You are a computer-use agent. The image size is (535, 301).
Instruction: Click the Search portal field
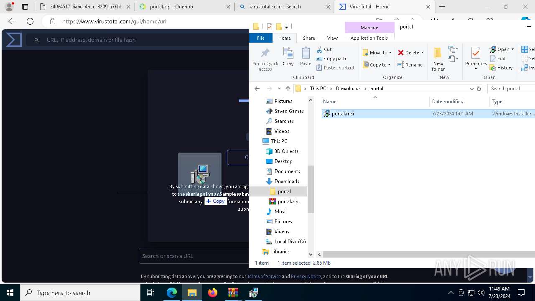tap(511, 89)
